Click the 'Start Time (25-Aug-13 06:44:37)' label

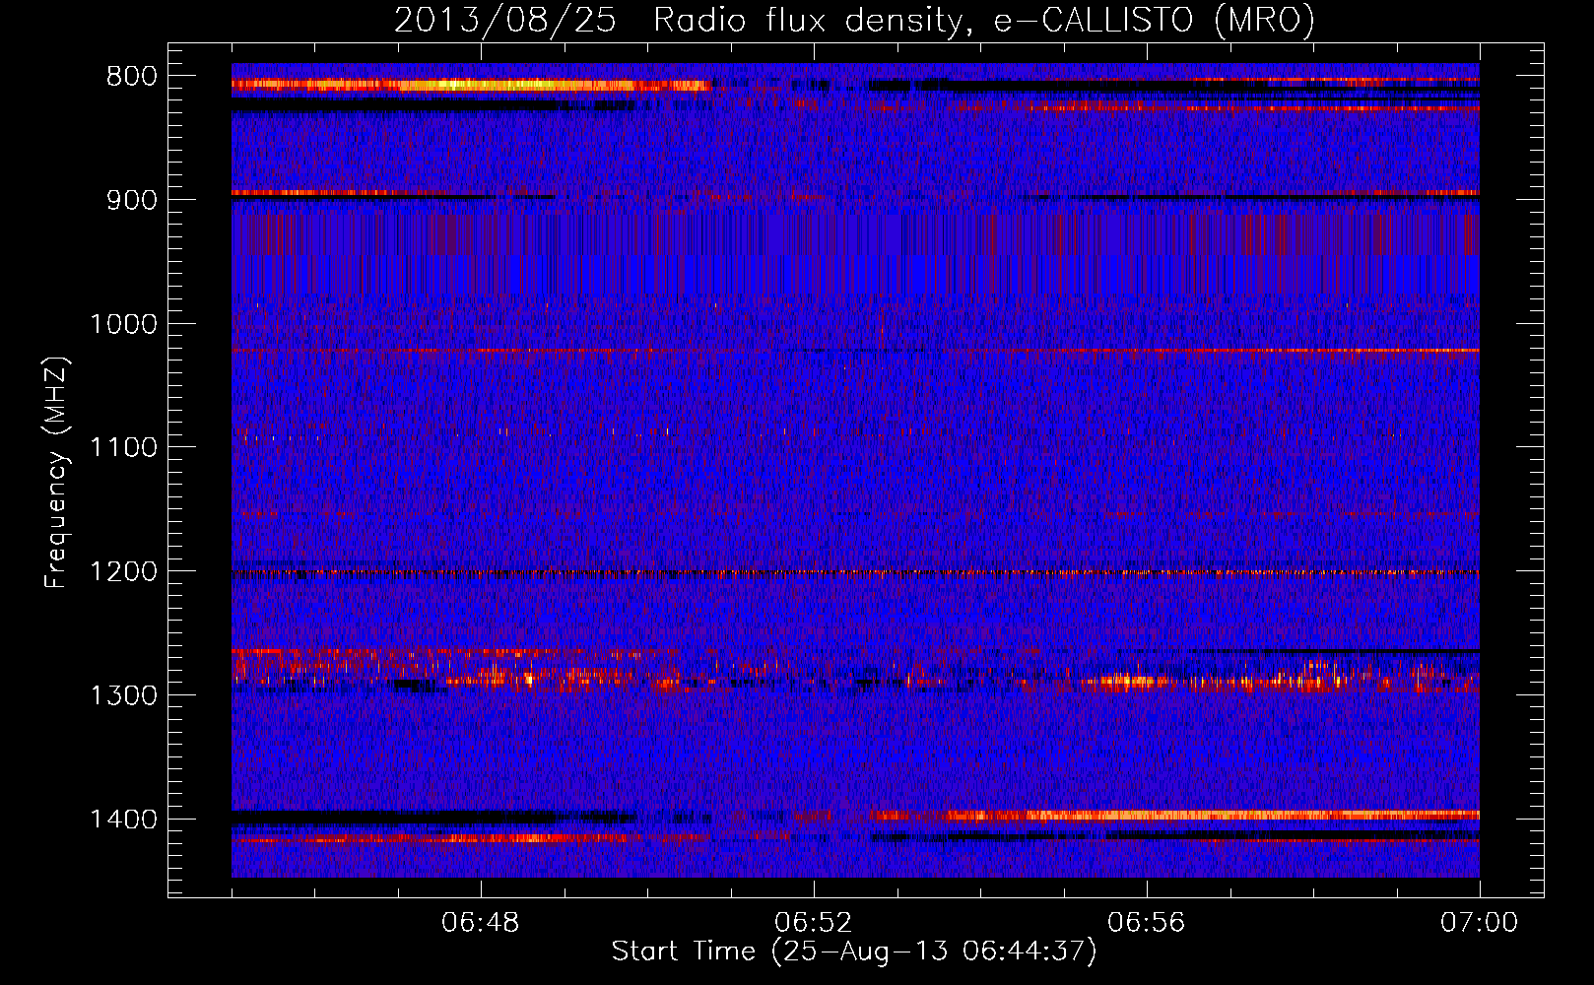click(854, 952)
